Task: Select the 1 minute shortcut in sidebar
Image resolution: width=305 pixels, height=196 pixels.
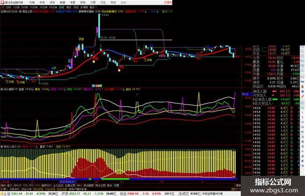Action: pos(302,112)
